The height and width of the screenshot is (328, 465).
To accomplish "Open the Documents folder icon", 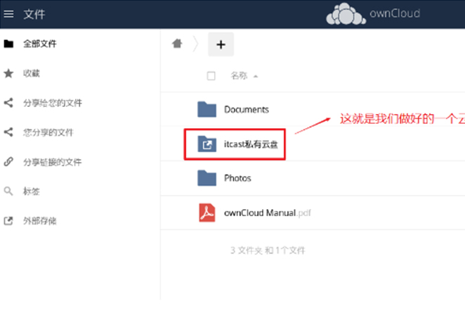I will click(207, 109).
